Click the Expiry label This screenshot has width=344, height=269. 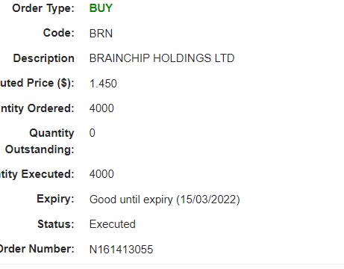tap(55, 199)
